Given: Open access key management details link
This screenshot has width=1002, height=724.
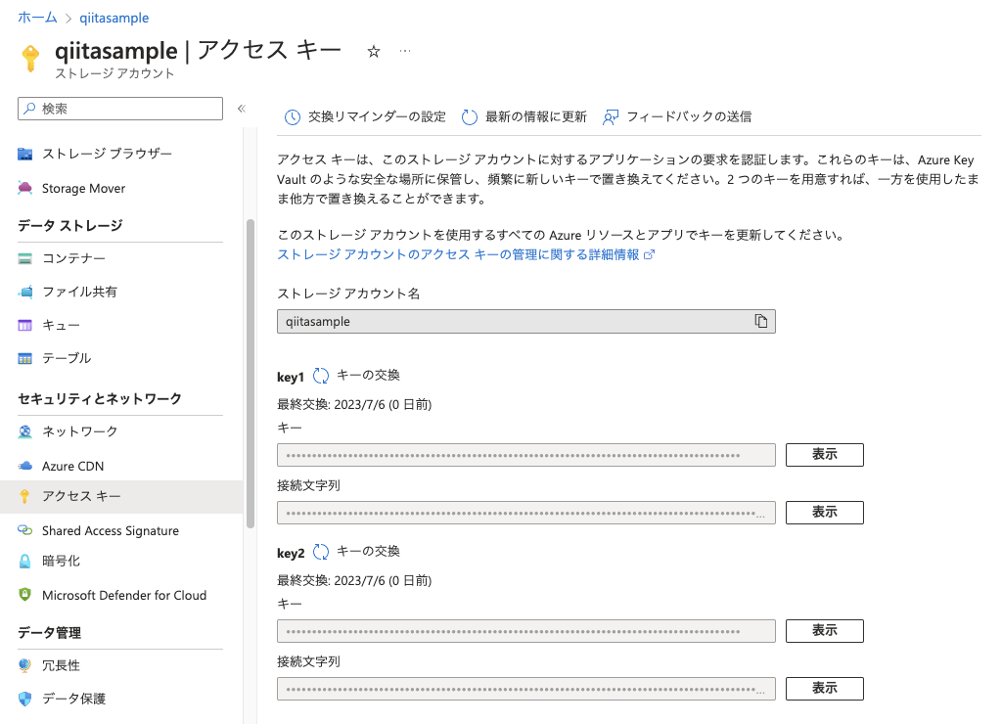Looking at the screenshot, I should [458, 254].
